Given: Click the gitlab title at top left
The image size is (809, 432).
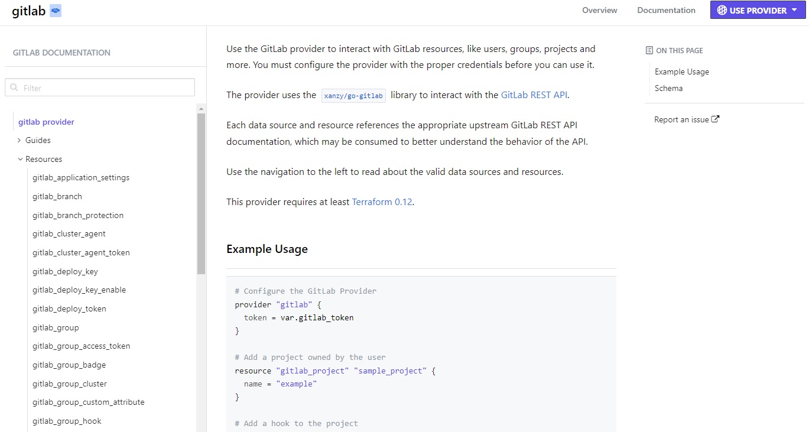Looking at the screenshot, I should [x=28, y=11].
